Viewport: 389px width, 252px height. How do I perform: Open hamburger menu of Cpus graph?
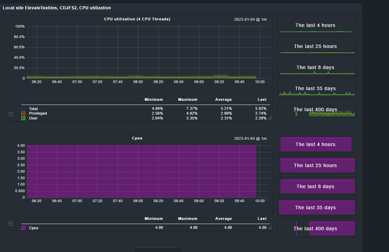pos(11,224)
